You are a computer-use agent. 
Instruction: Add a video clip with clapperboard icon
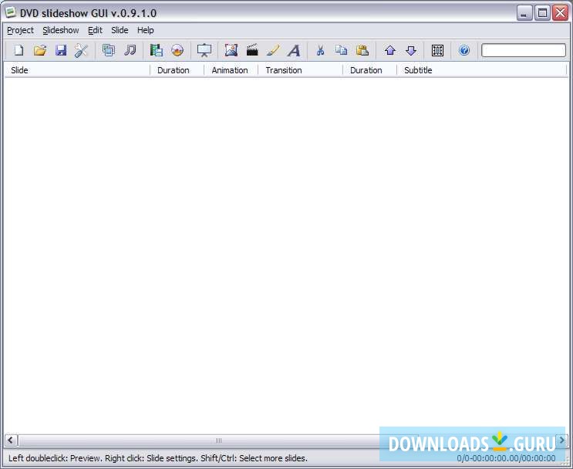[252, 50]
